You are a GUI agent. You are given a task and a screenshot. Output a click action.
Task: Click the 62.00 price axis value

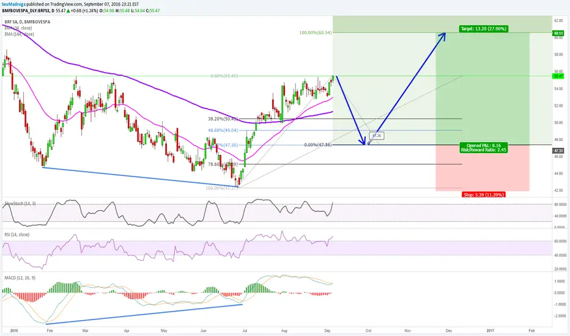(x=558, y=21)
